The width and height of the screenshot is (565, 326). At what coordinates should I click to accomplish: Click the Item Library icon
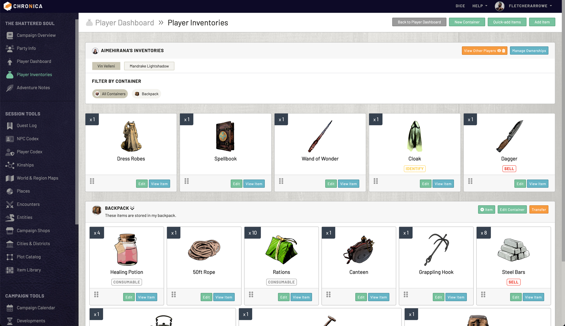pos(10,270)
